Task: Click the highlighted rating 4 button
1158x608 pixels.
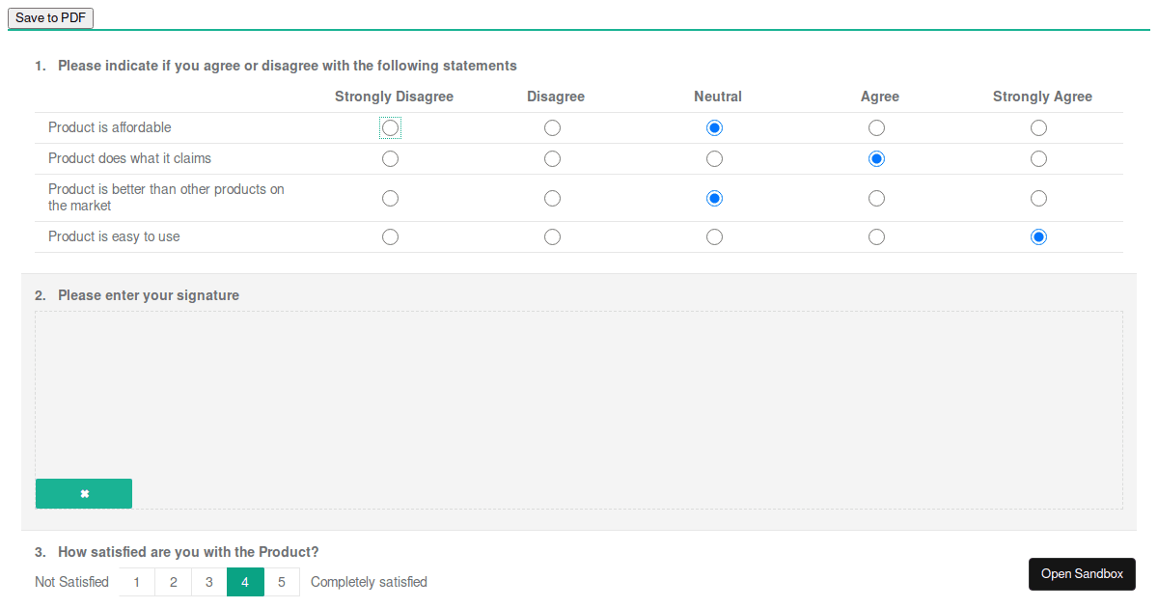Action: 245,581
